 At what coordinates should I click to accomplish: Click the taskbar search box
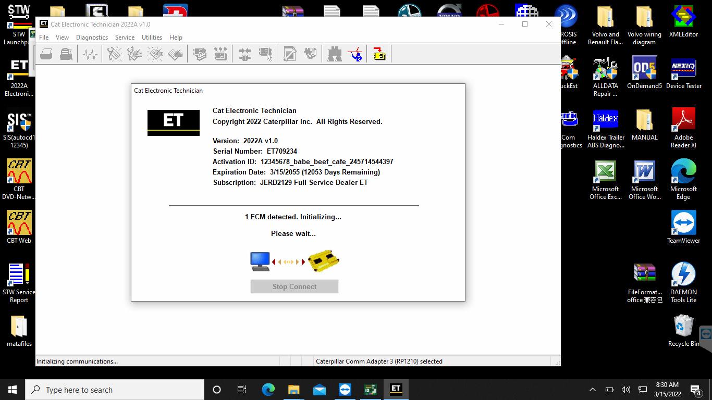coord(115,390)
